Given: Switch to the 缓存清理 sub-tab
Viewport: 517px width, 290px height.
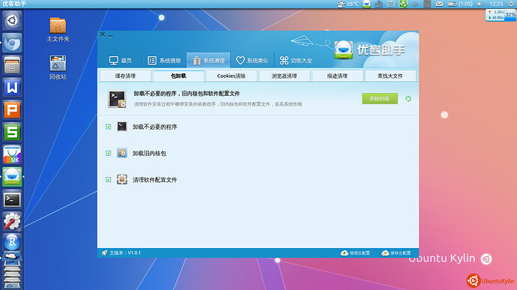Looking at the screenshot, I should point(126,76).
